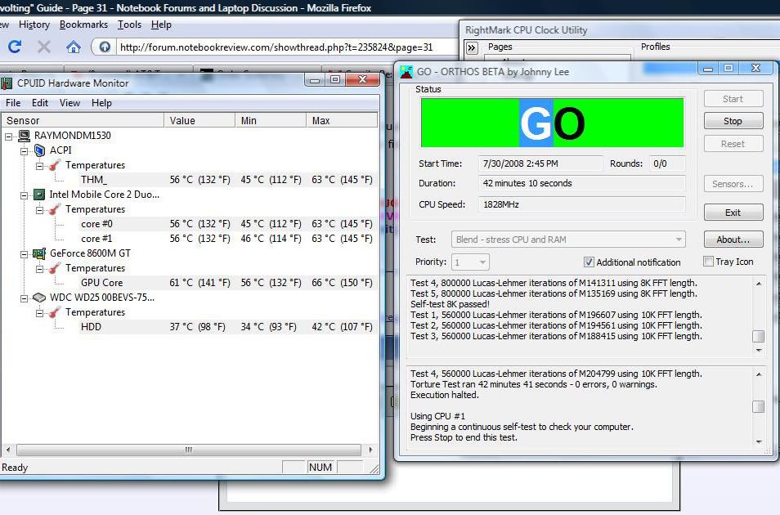Open View menu in Hardware Monitor

click(x=69, y=103)
